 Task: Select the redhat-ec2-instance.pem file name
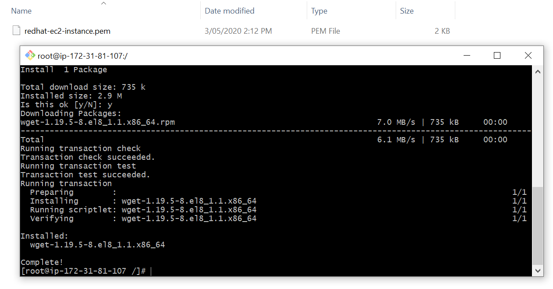tap(67, 31)
